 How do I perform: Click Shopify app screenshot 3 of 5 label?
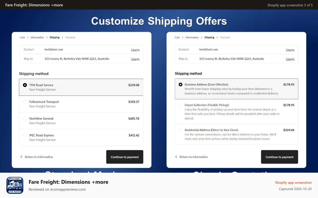(290, 5)
